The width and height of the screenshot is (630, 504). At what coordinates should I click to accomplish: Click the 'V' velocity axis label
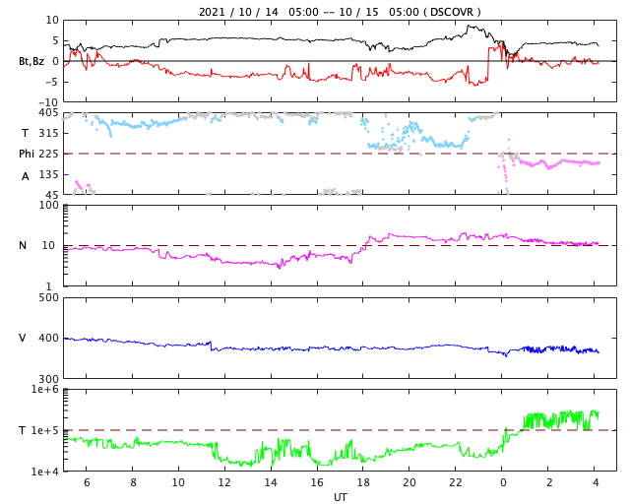coord(23,338)
